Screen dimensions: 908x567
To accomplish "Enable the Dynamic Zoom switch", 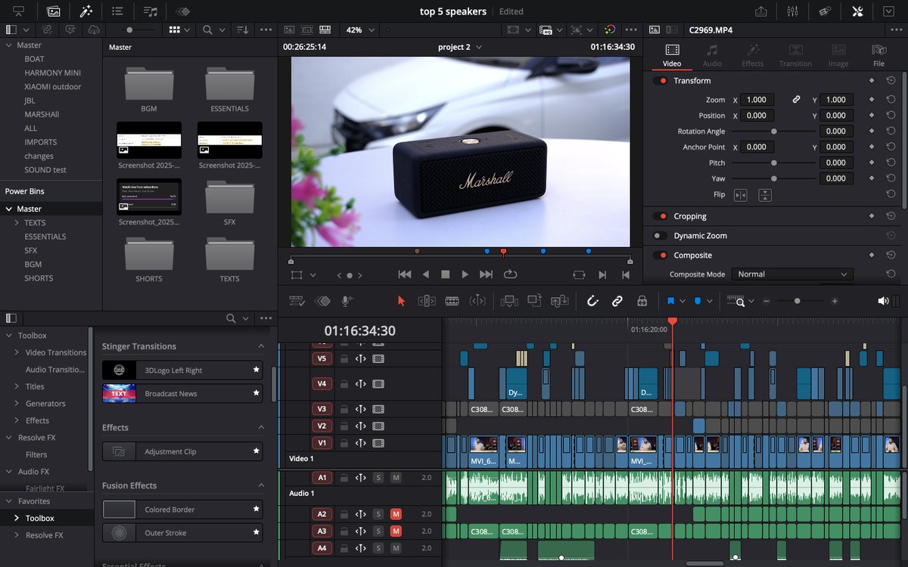I will click(x=661, y=236).
